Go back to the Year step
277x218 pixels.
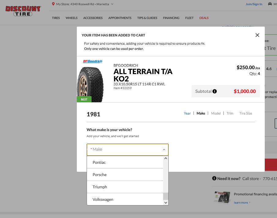tap(187, 113)
